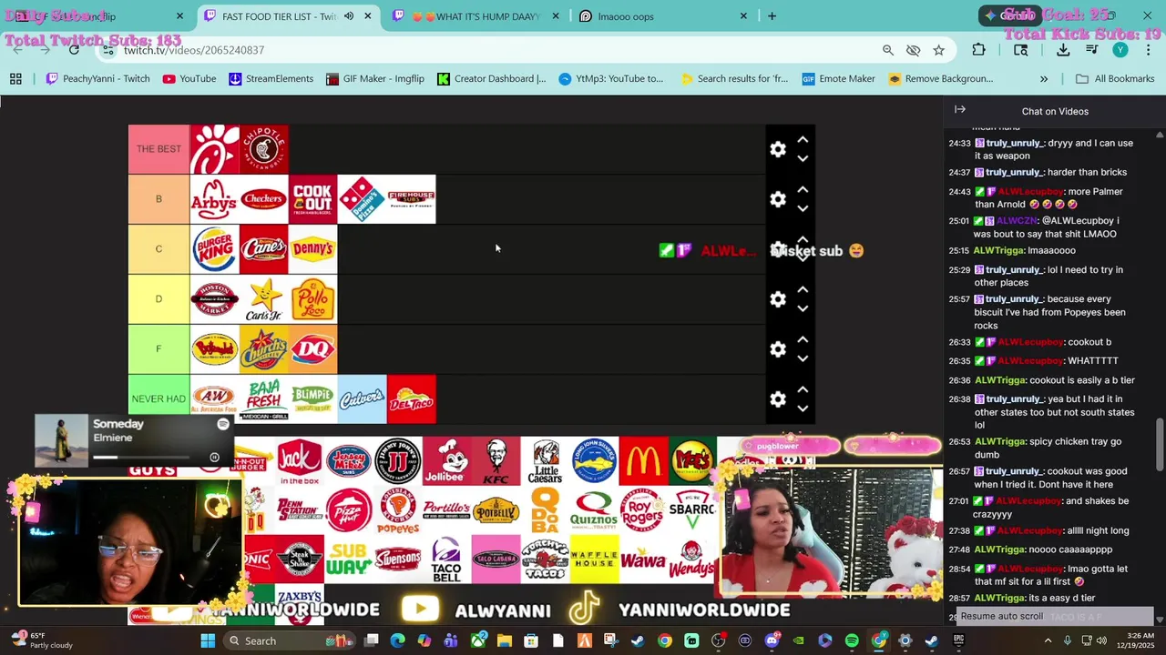The image size is (1166, 655).
Task: Move B tier row up
Action: pos(803,190)
